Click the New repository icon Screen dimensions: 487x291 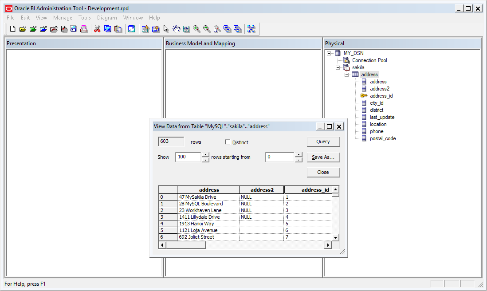coord(13,29)
